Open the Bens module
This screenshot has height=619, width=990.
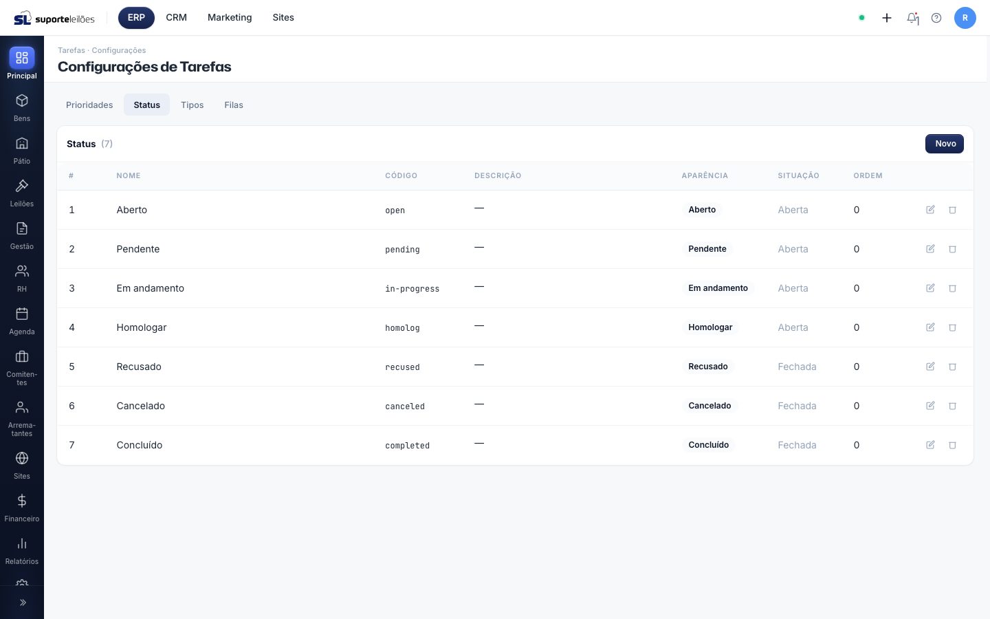pyautogui.click(x=22, y=108)
